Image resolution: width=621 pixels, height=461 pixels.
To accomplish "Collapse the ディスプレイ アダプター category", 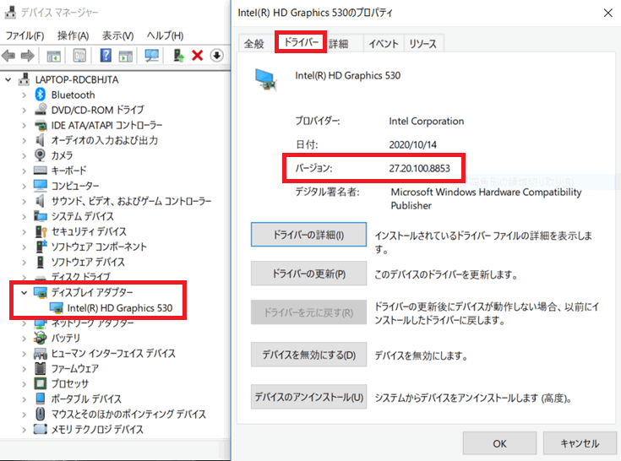I will click(x=24, y=293).
